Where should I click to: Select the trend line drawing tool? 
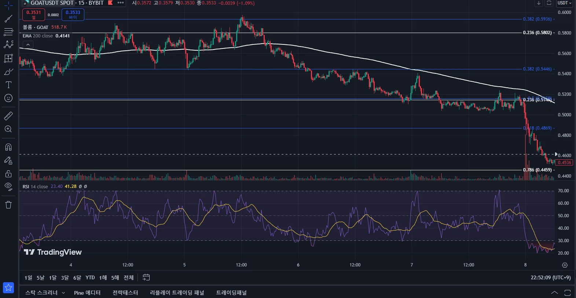click(x=8, y=19)
